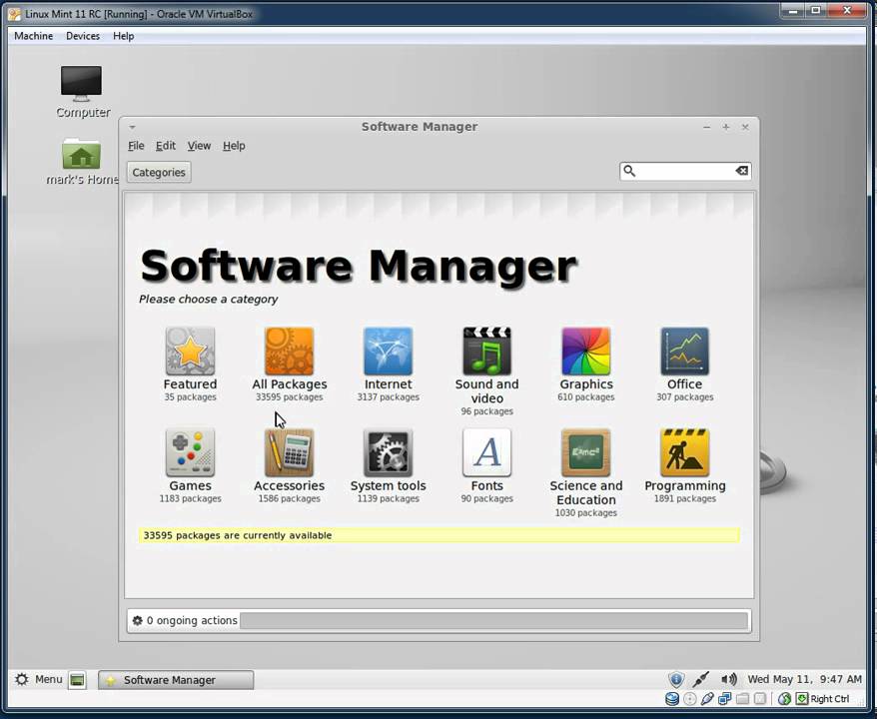This screenshot has height=719, width=877.
Task: Click the VirtualBox optical disc status icon
Action: click(x=690, y=699)
